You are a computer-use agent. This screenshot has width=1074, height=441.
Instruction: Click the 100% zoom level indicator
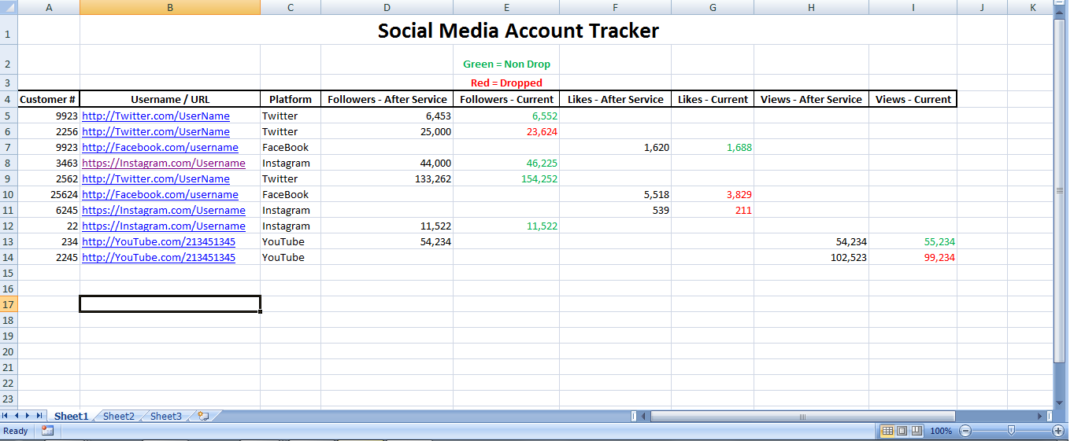[x=941, y=431]
